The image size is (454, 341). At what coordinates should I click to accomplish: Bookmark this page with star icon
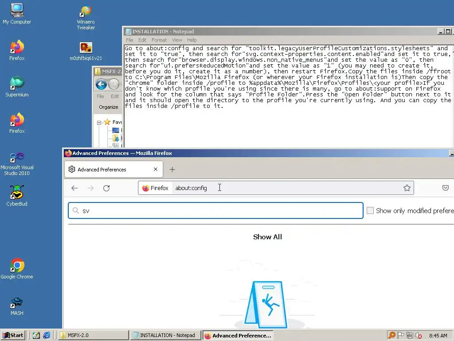407,188
